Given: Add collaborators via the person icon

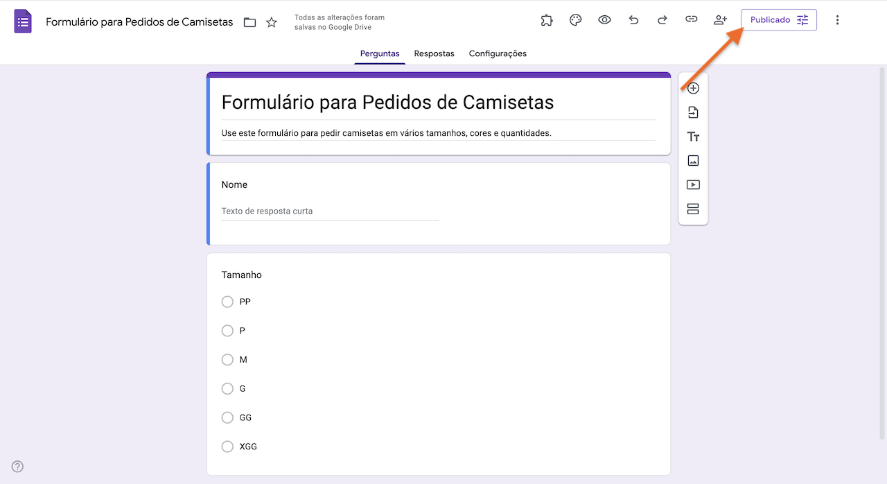Looking at the screenshot, I should click(719, 19).
